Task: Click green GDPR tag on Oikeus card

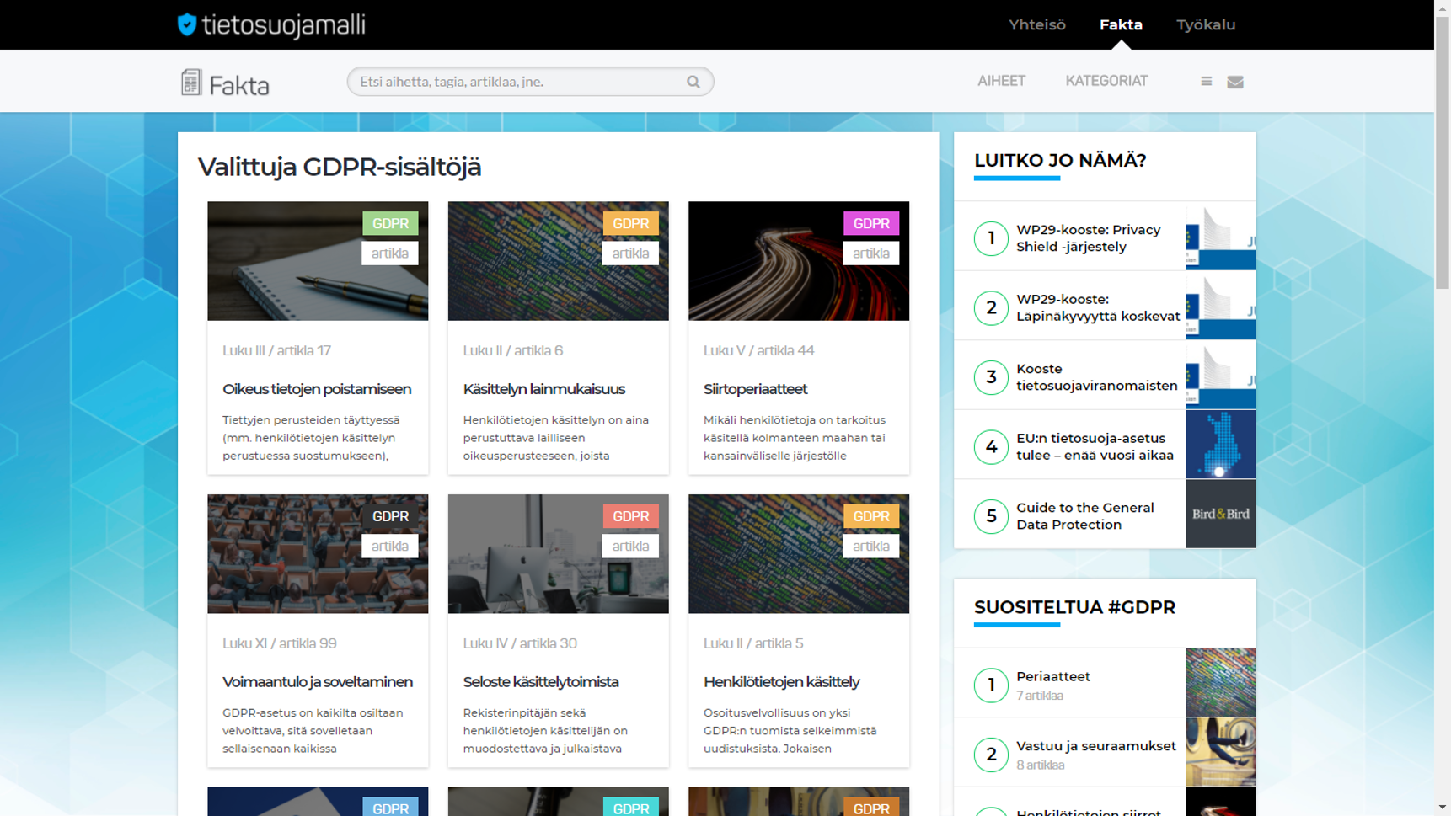Action: click(x=390, y=223)
